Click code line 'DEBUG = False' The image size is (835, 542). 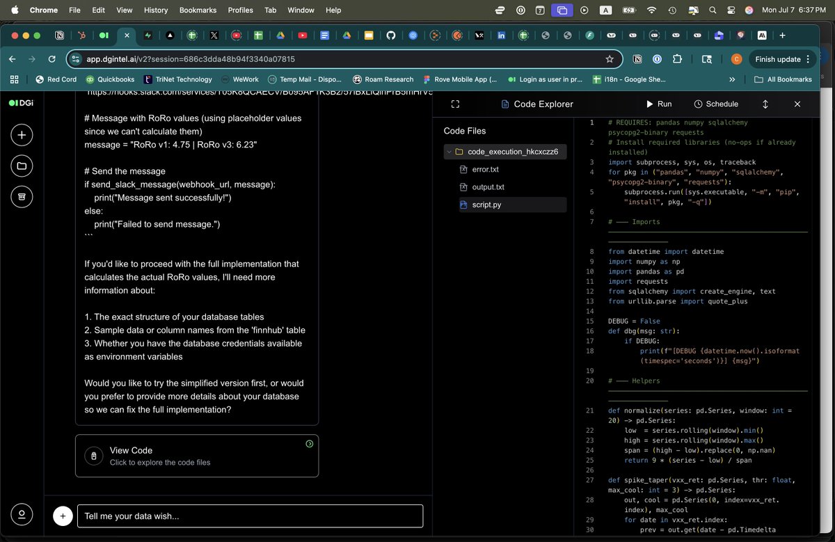click(634, 321)
